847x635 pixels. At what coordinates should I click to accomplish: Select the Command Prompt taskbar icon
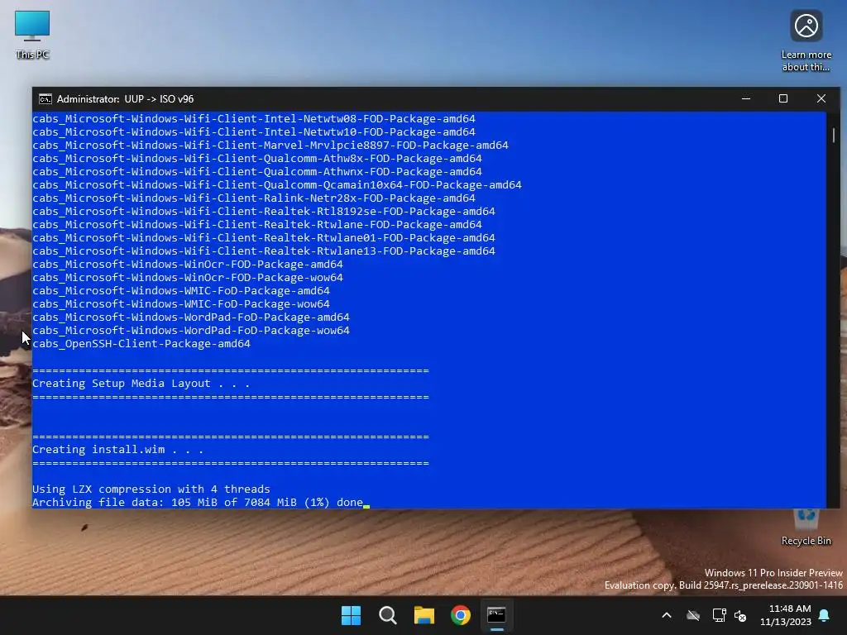click(x=496, y=615)
